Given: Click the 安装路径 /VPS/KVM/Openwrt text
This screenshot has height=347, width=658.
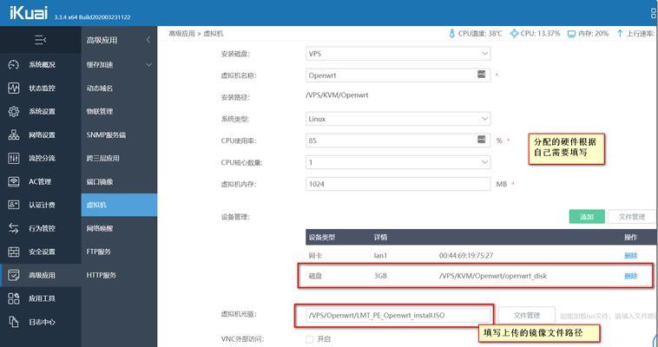Looking at the screenshot, I should point(337,95).
